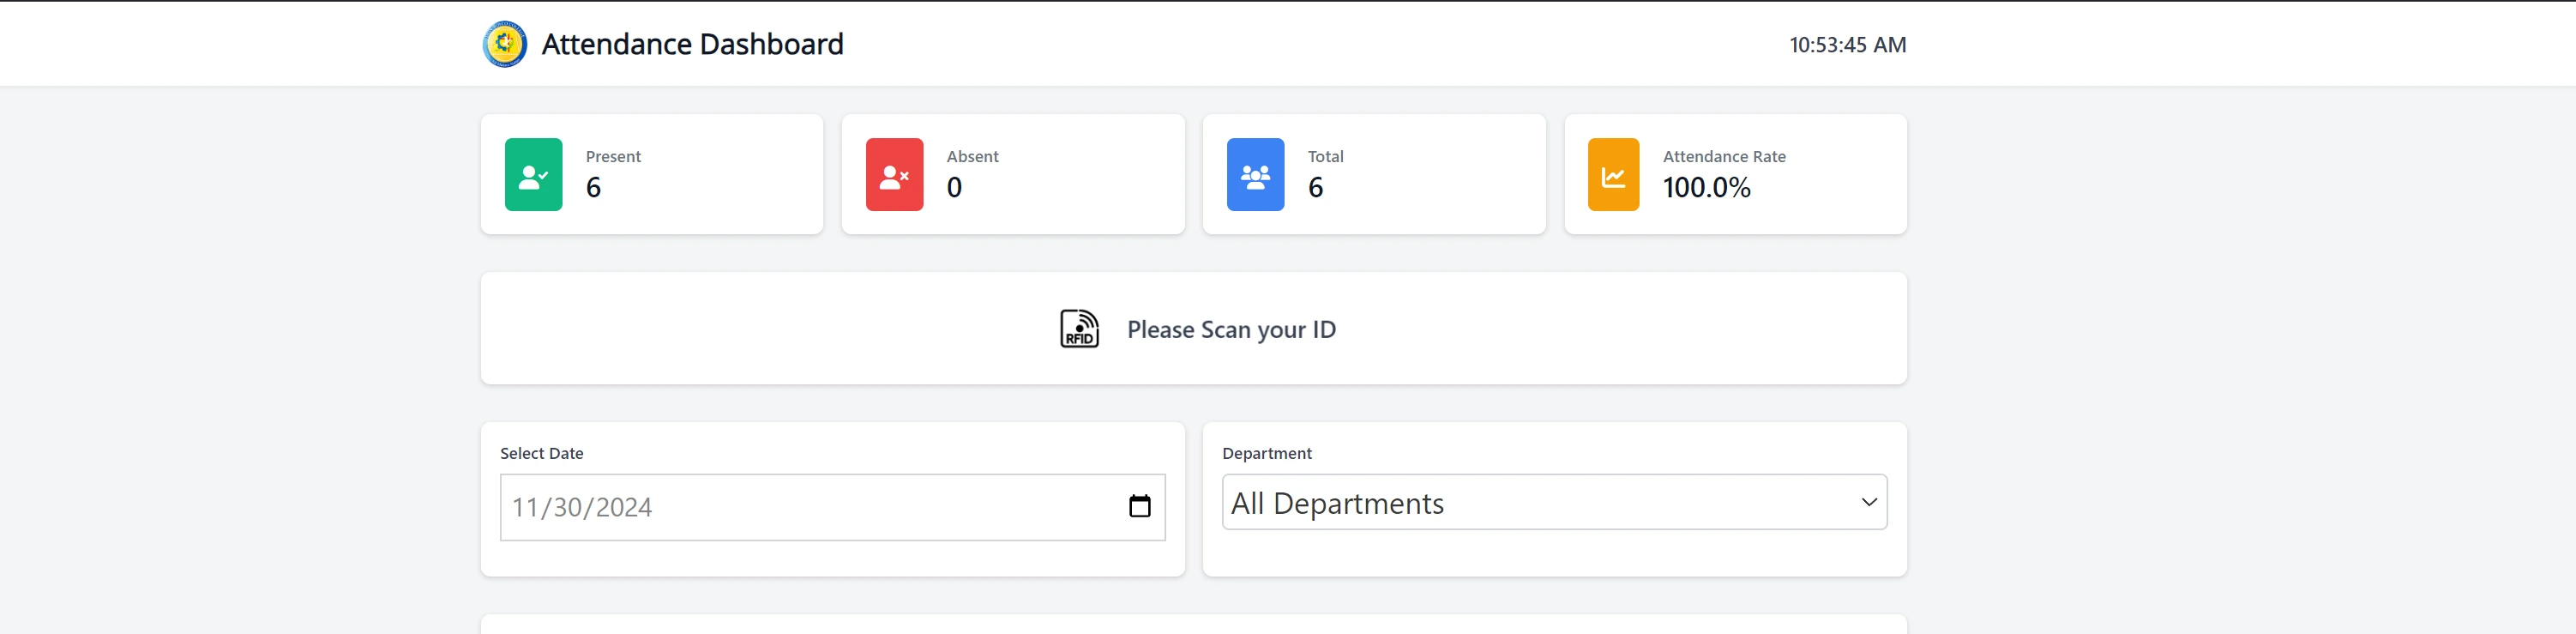The width and height of the screenshot is (2576, 634).
Task: Open the calendar picker in the date field
Action: click(x=1139, y=506)
